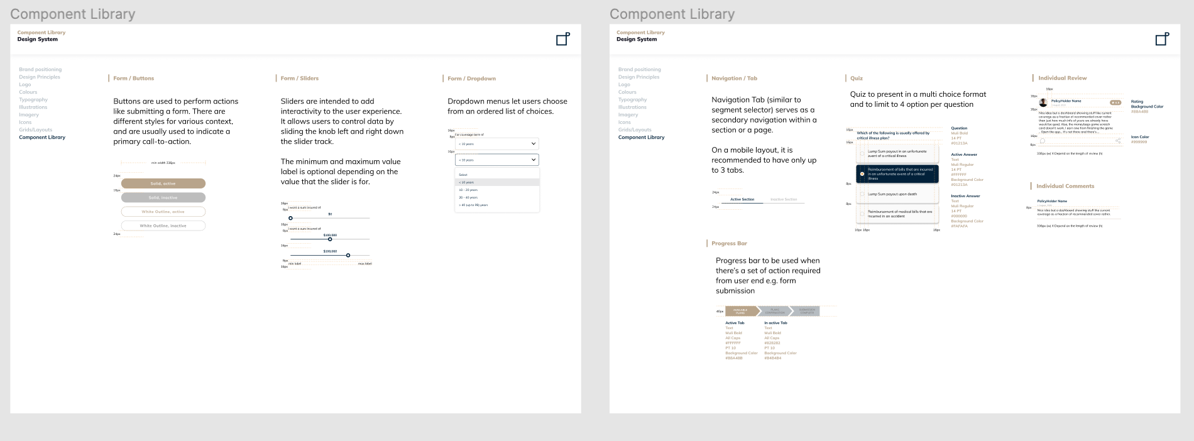
Task: Click the 'Active Section' navigation tab
Action: (742, 199)
